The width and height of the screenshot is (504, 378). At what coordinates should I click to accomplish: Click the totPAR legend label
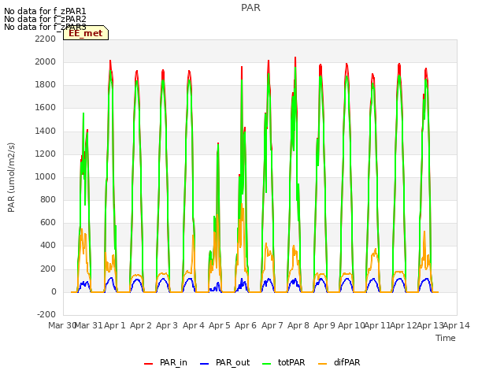click(x=291, y=362)
